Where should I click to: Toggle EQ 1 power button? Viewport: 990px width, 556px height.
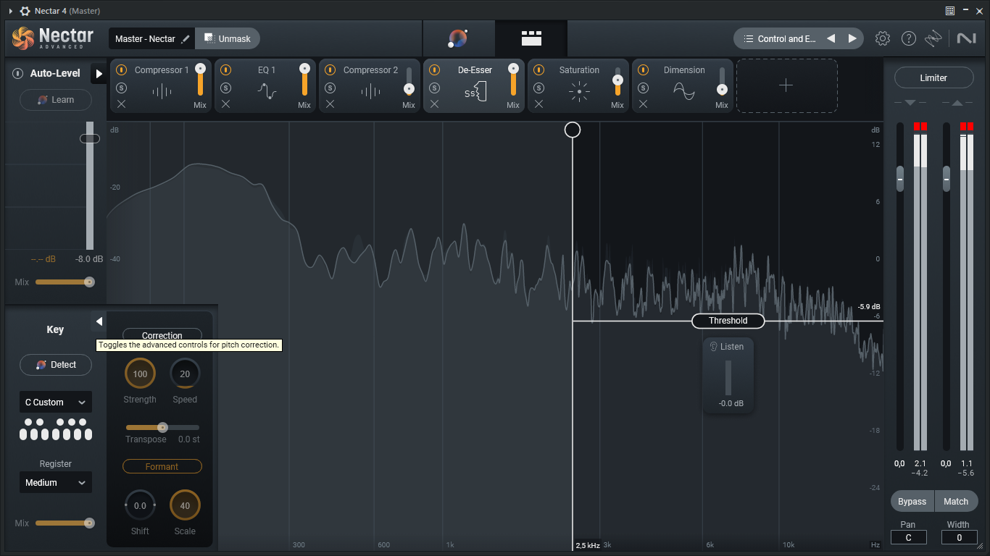[x=225, y=70]
